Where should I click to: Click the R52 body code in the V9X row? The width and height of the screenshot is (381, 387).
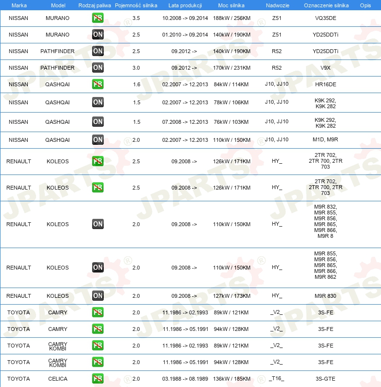pos(277,68)
